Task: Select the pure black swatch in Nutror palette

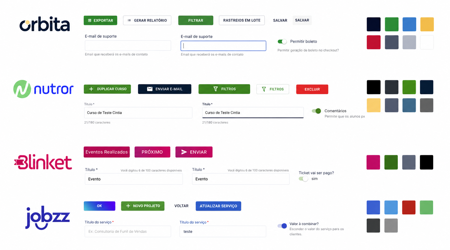Action: (x=374, y=87)
